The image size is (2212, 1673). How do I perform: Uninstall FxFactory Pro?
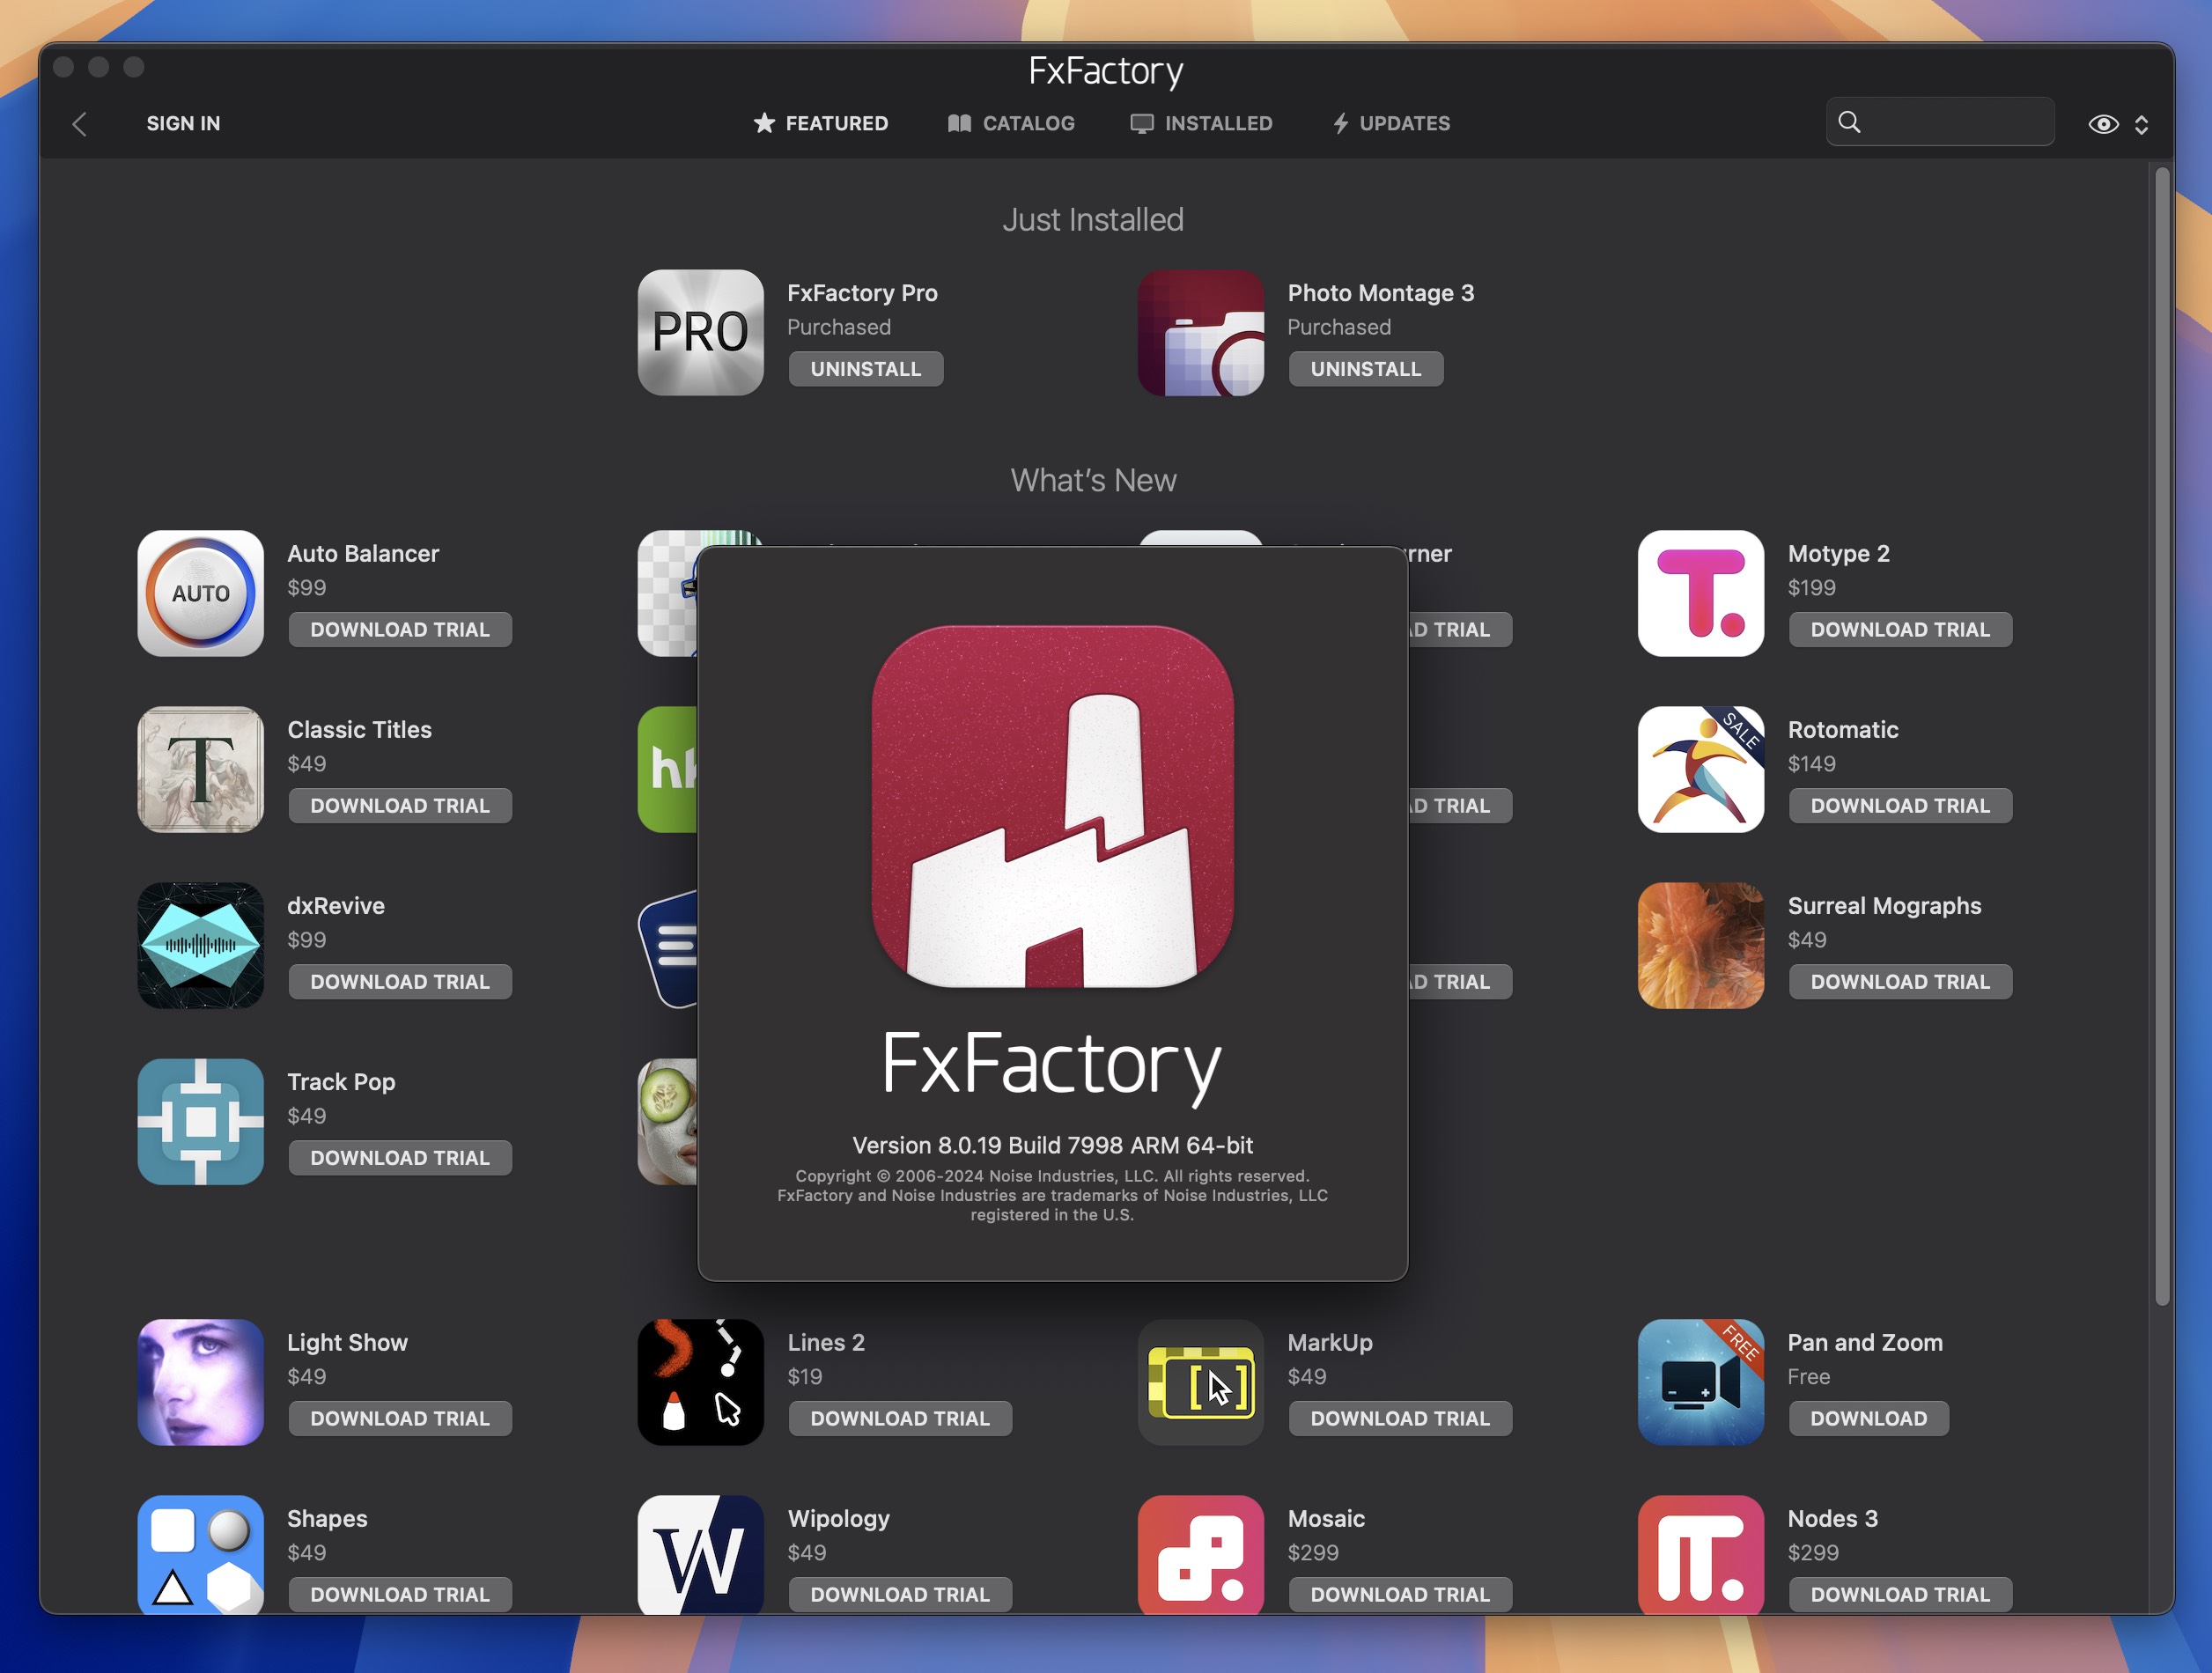click(x=865, y=369)
